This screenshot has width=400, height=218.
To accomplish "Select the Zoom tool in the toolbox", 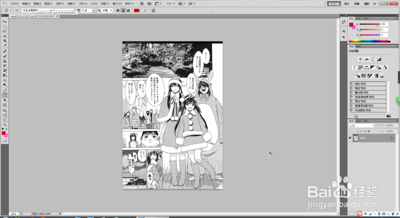I will pos(5,125).
